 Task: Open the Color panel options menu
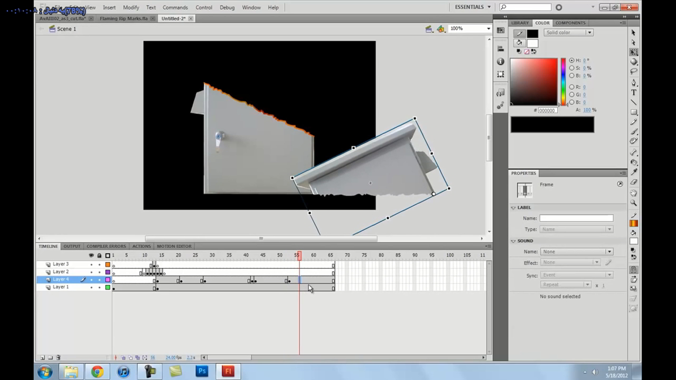click(624, 23)
